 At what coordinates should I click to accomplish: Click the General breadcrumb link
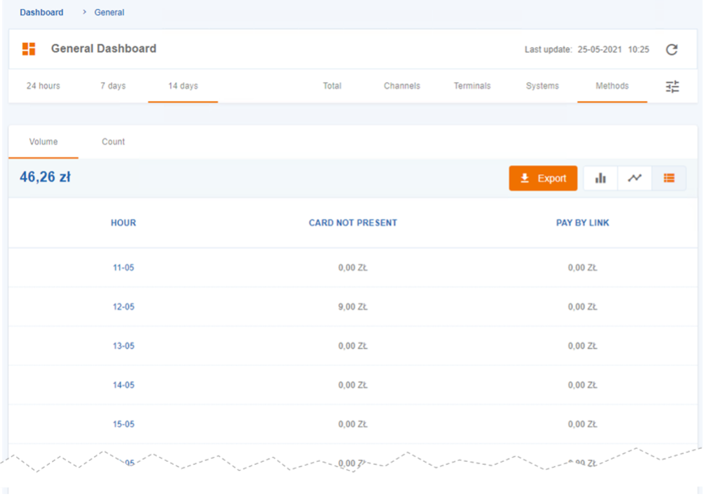click(109, 12)
